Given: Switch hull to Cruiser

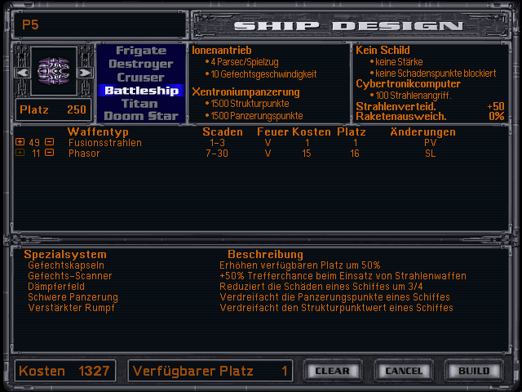Looking at the screenshot, I should click(x=140, y=77).
